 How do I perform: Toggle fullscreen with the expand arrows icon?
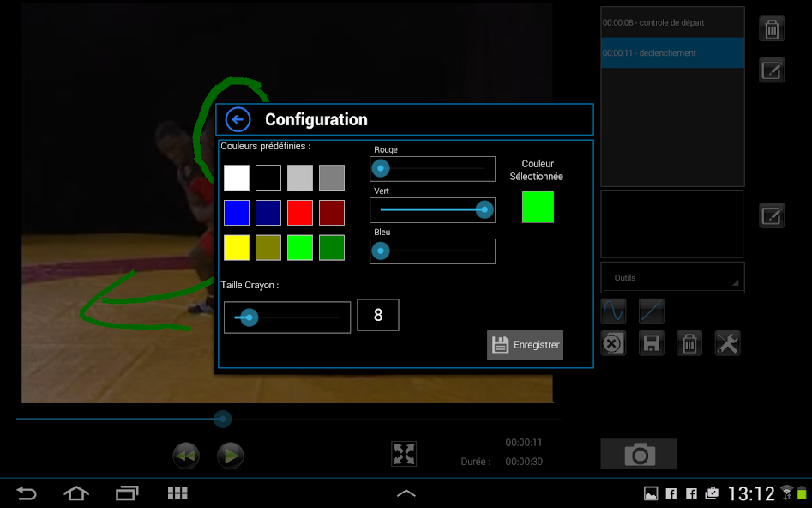point(404,453)
